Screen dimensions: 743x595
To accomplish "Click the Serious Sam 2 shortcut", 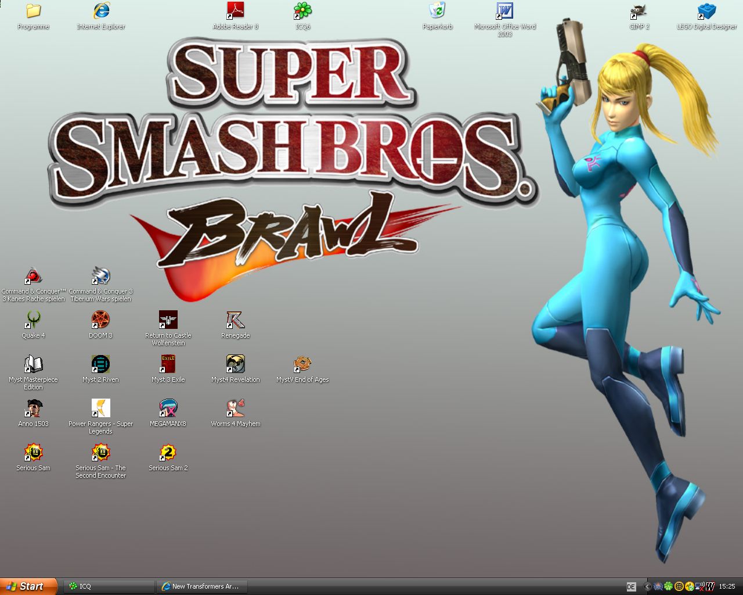I will [x=168, y=453].
